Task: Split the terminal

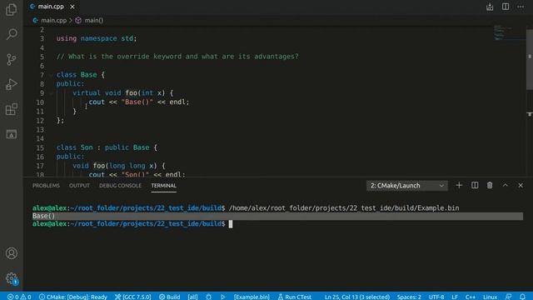Action: [x=475, y=185]
